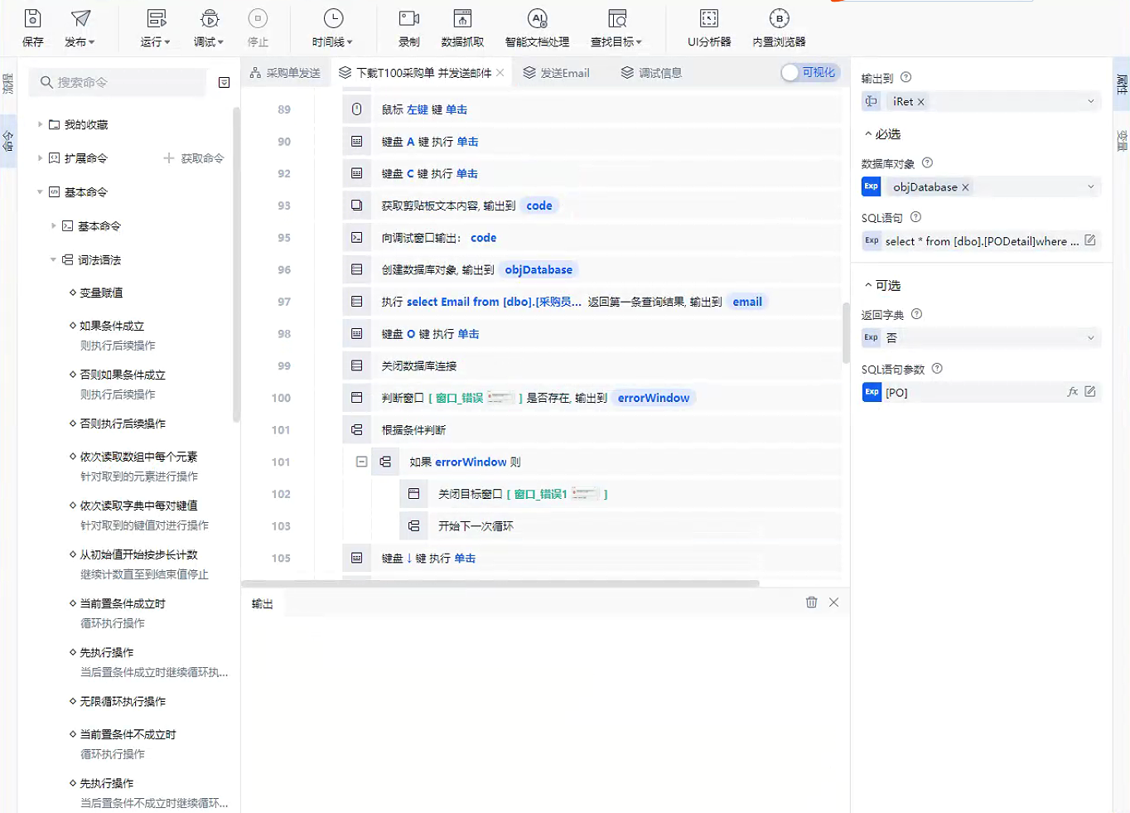Screen dimensions: 1130x813
Task: Open 智能文档处理 document processing tool
Action: tap(538, 27)
